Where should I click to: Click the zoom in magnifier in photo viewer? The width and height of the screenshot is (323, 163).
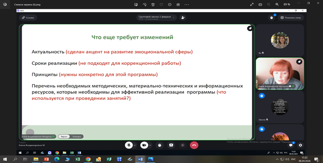277,4
